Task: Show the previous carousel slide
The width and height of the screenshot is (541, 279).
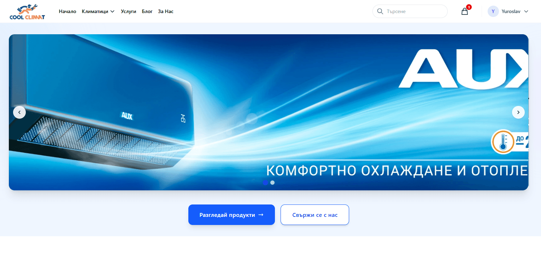Action: pyautogui.click(x=19, y=112)
